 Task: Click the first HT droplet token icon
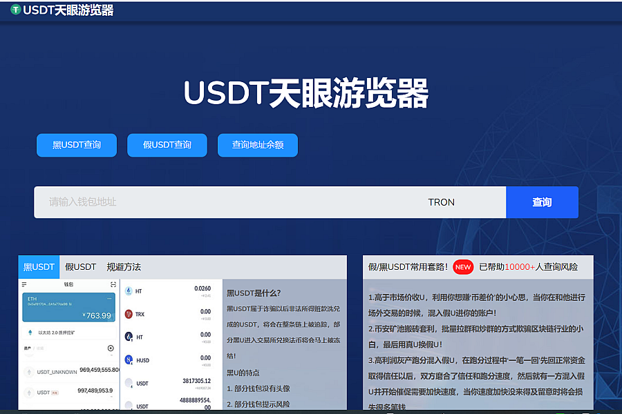click(129, 291)
